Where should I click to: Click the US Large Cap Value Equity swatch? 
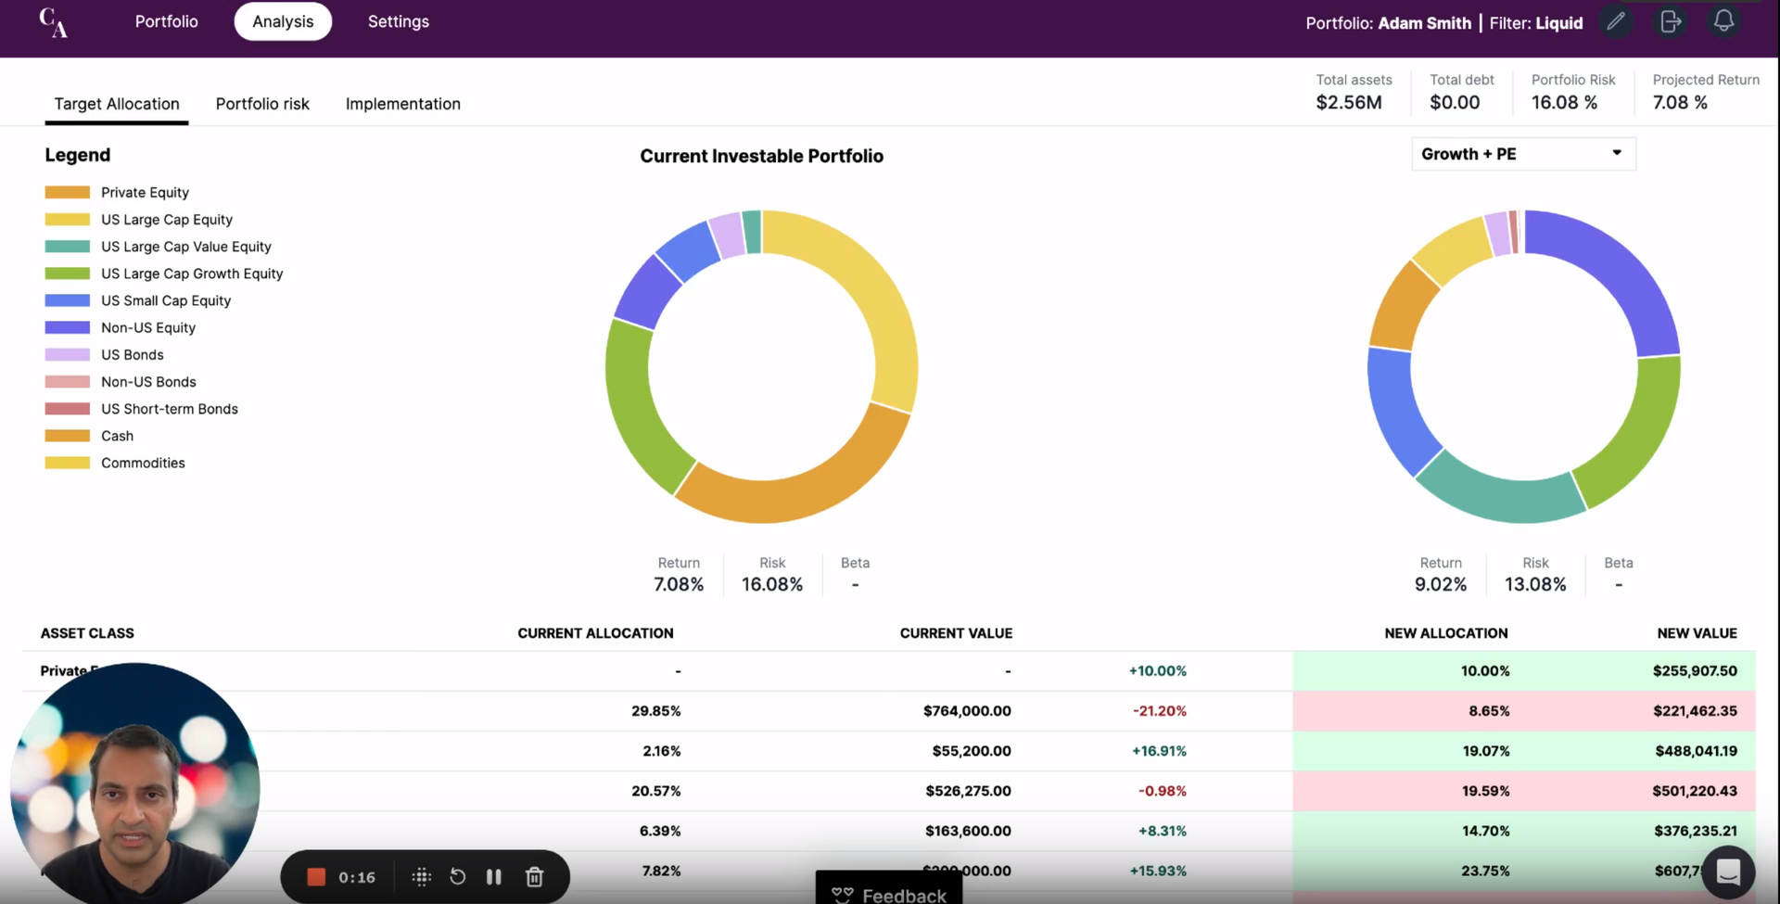68,247
